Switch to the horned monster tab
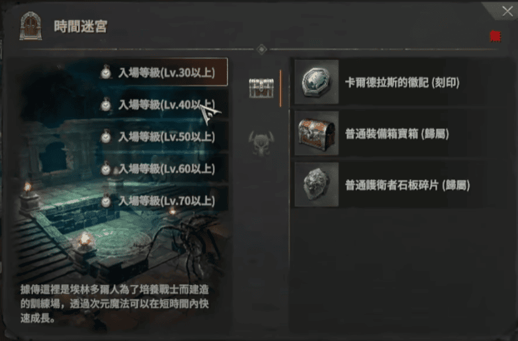The height and width of the screenshot is (341, 518). point(261,143)
